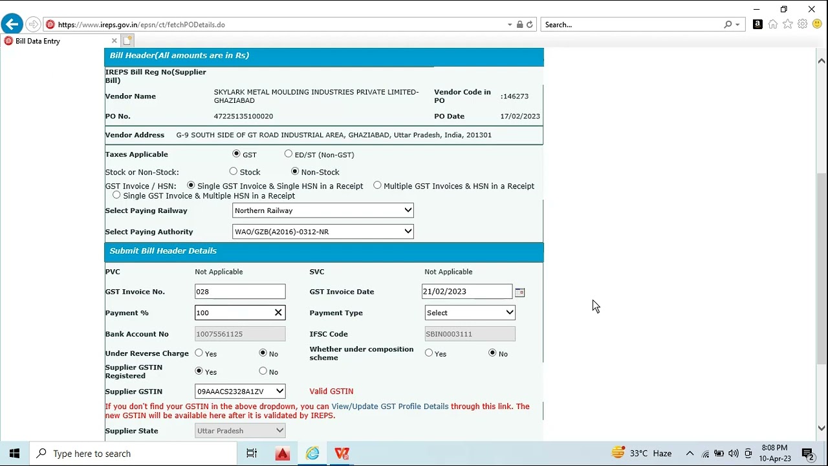Open weather widget showing 33°C Haze
The image size is (828, 466).
pyautogui.click(x=642, y=453)
